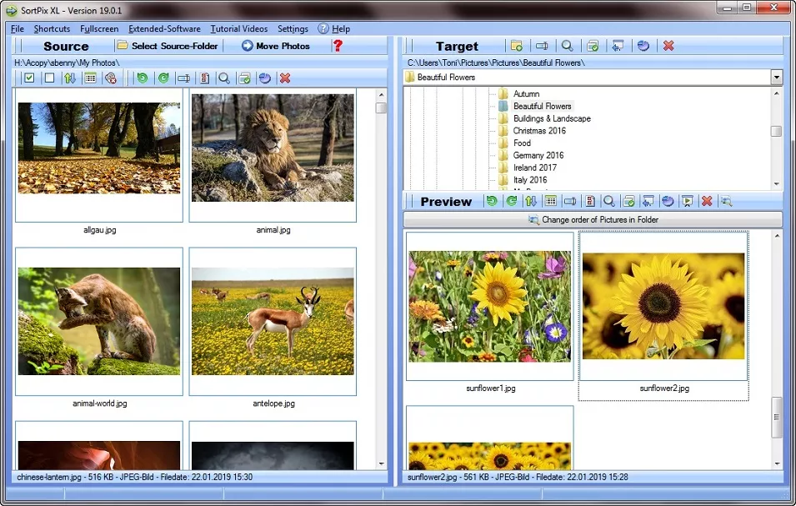Click the blue pie chart icon in Preview toolbar
This screenshot has width=796, height=506.
pos(668,201)
